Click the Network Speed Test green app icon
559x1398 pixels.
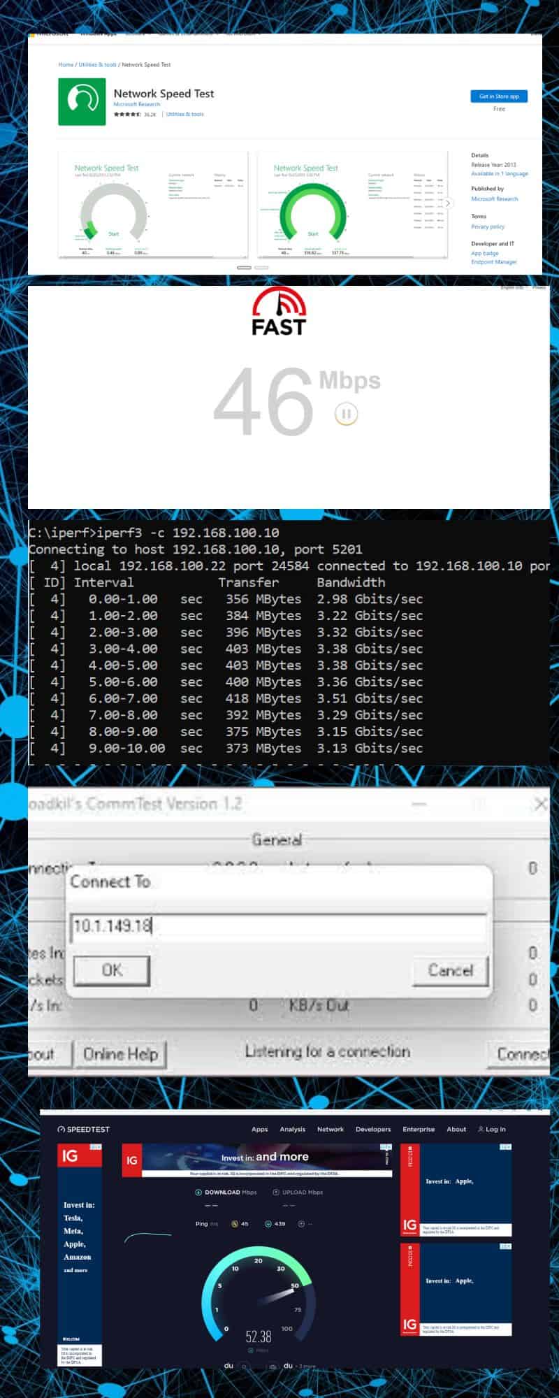(x=82, y=102)
